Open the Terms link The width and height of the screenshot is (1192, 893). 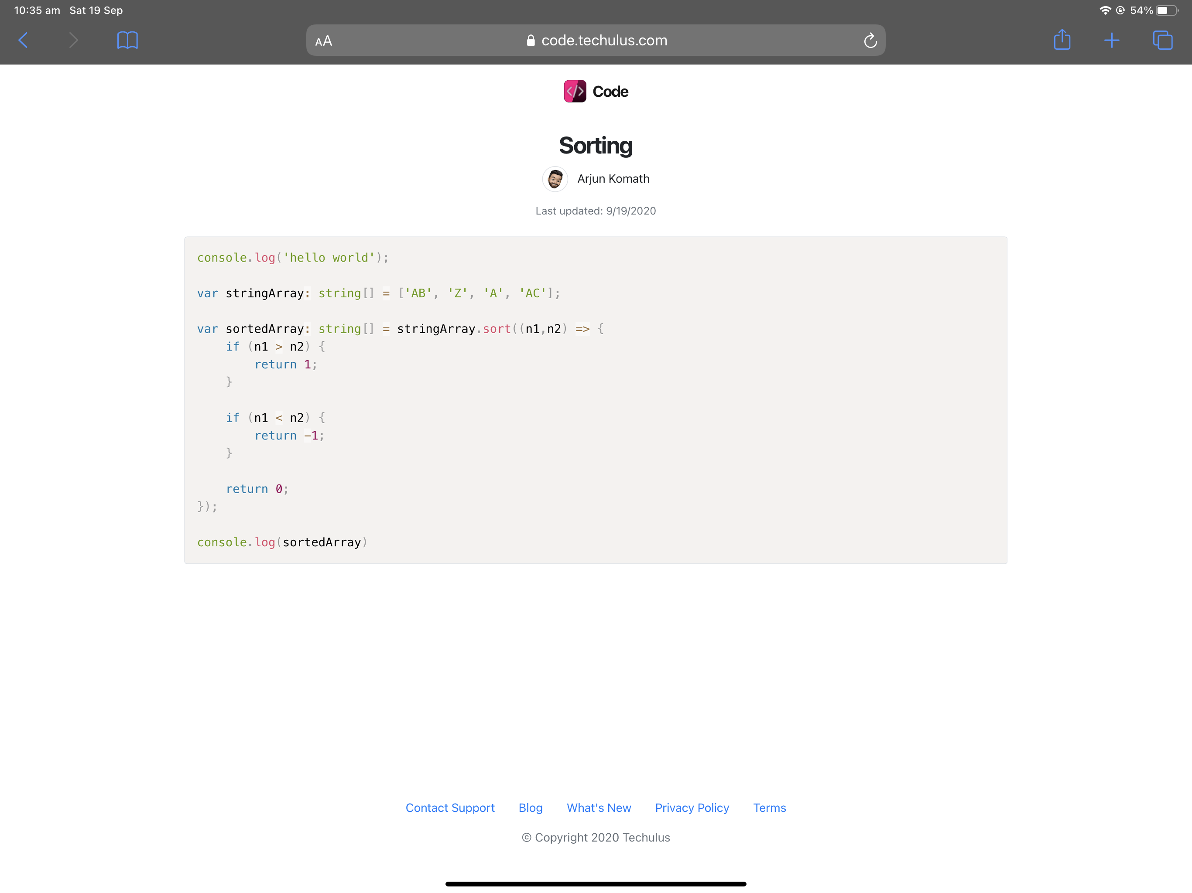pos(769,808)
